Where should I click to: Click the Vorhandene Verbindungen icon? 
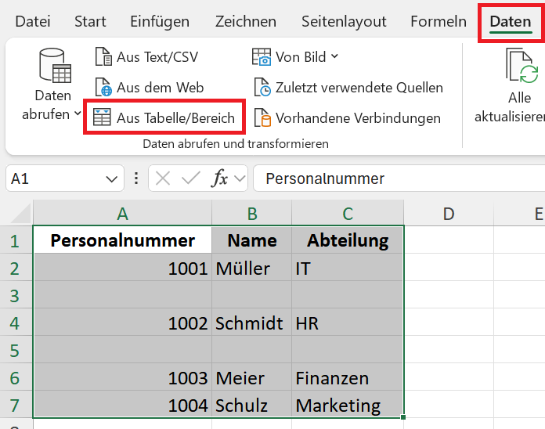[262, 117]
